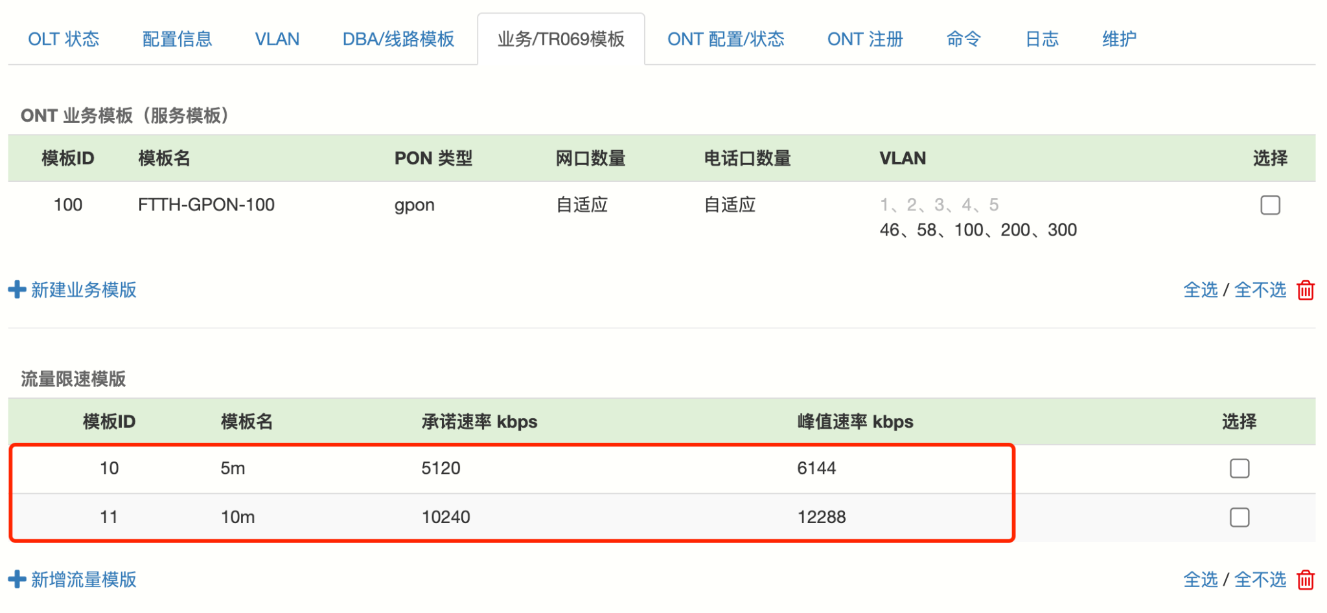Switch to the 配置信息 tab

tap(177, 39)
